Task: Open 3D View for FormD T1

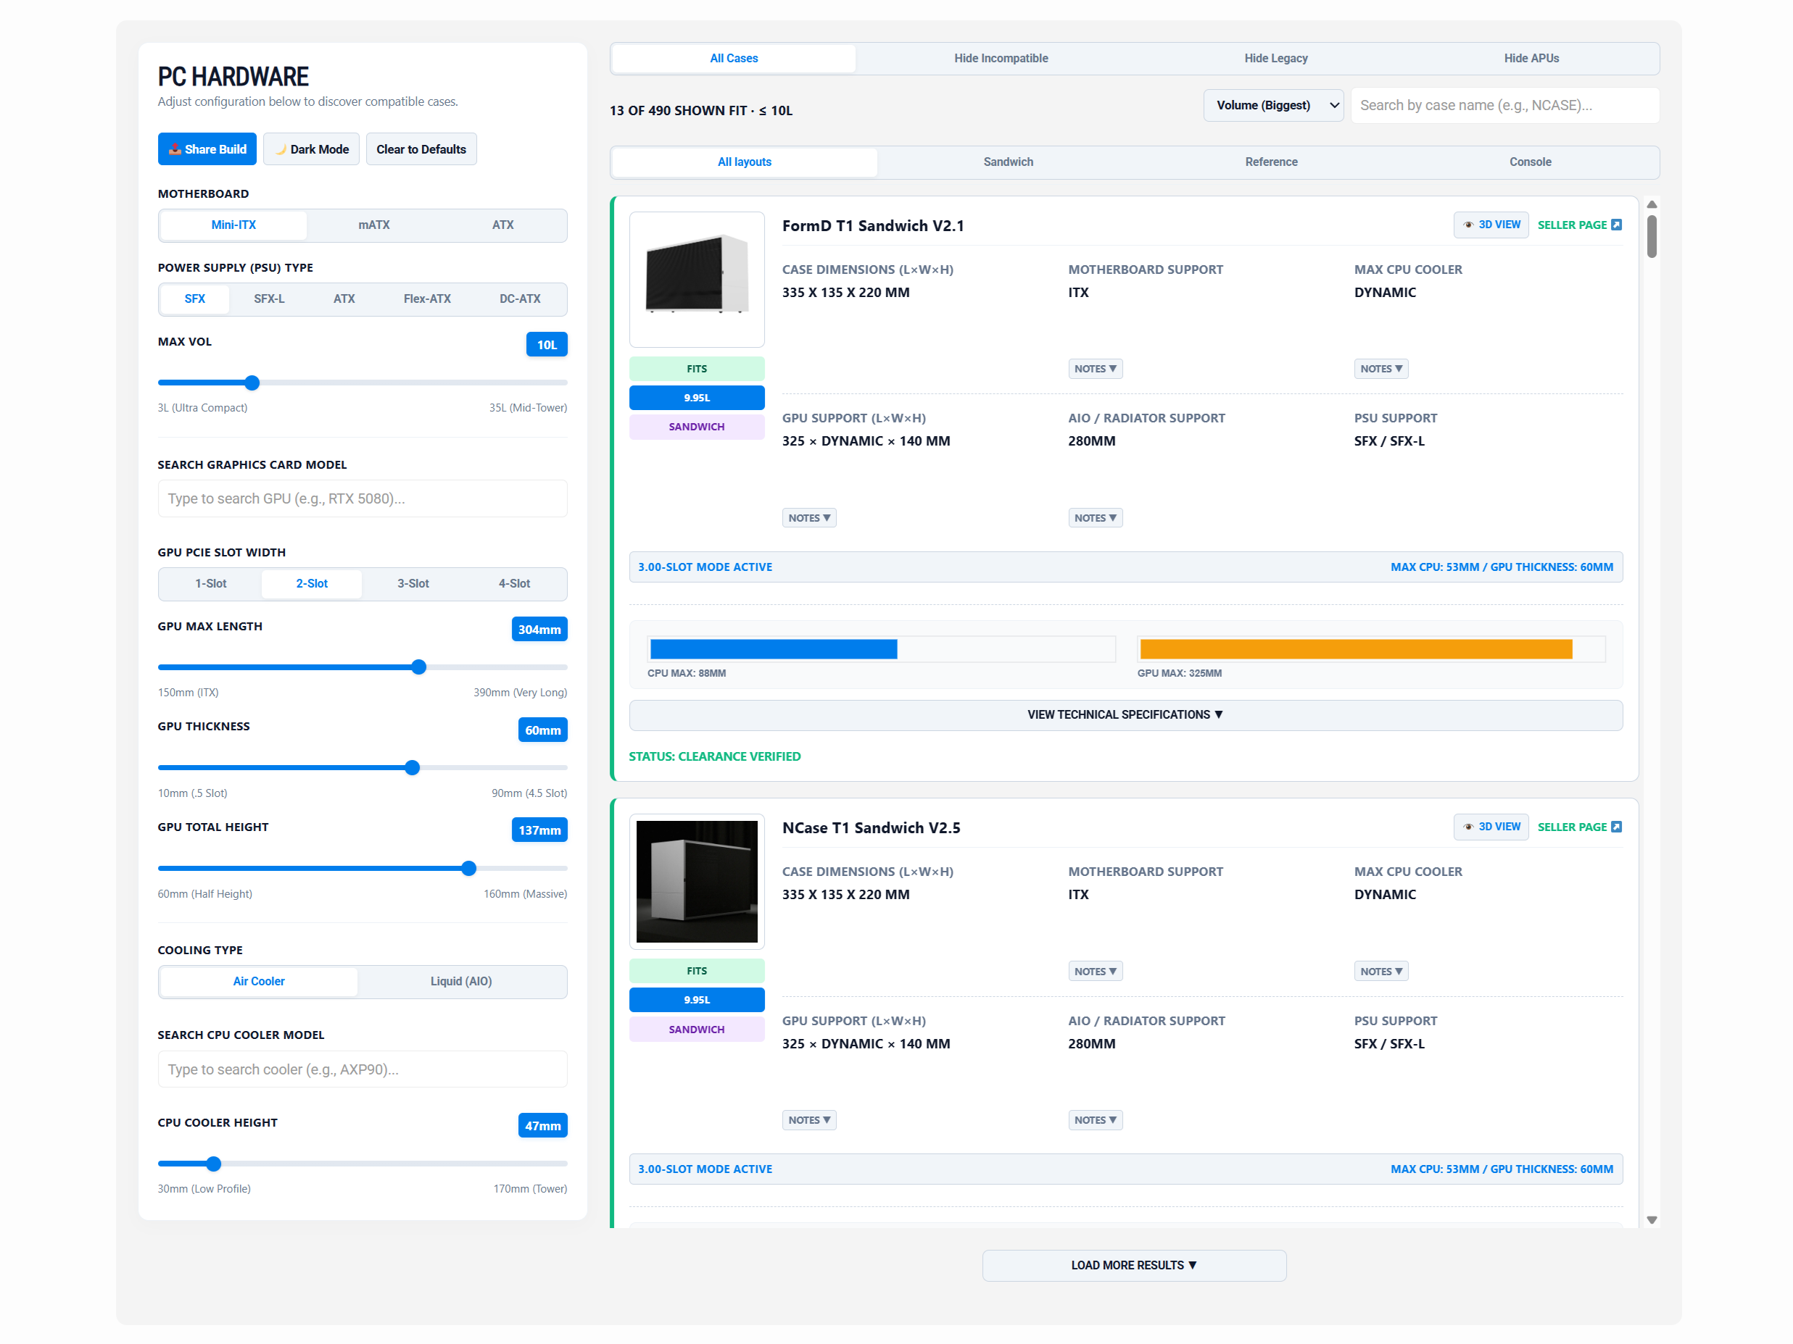Action: pyautogui.click(x=1491, y=225)
